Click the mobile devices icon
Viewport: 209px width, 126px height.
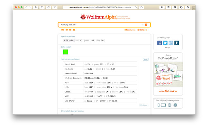point(161,105)
